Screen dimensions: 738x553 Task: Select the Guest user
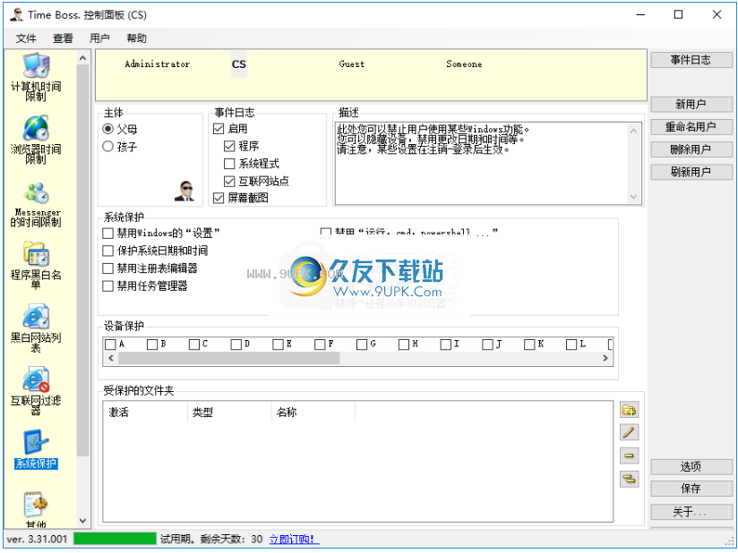click(x=352, y=64)
